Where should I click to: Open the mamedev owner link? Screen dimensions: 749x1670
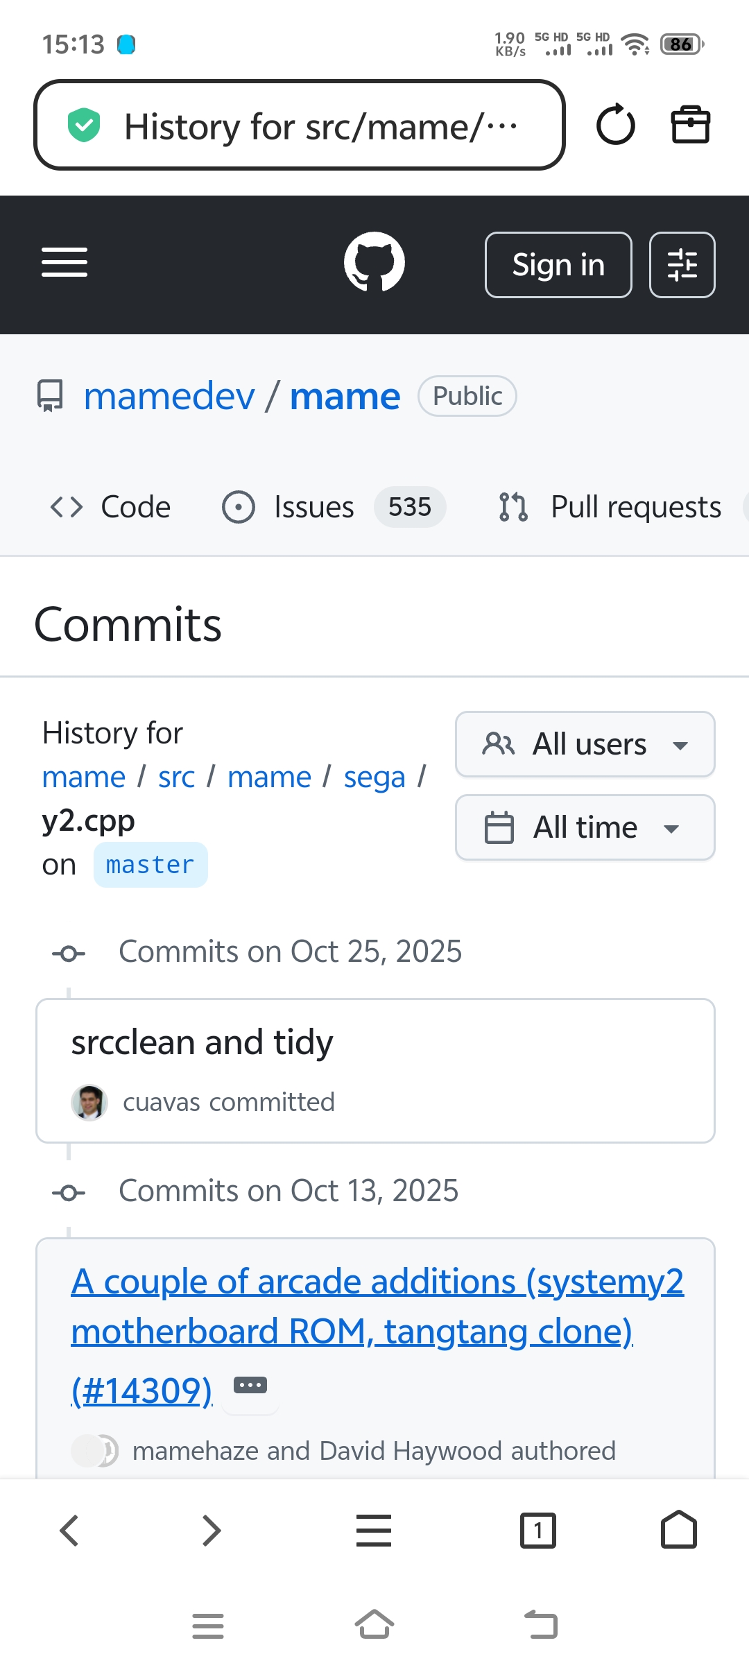point(169,397)
